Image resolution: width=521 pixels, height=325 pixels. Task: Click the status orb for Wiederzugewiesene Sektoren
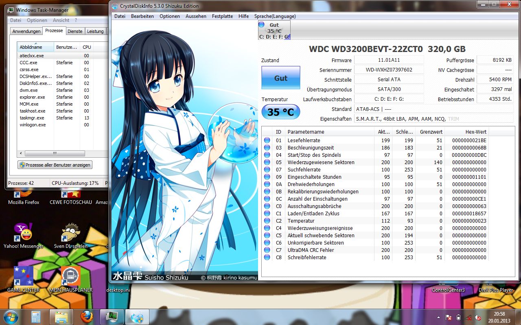point(267,162)
